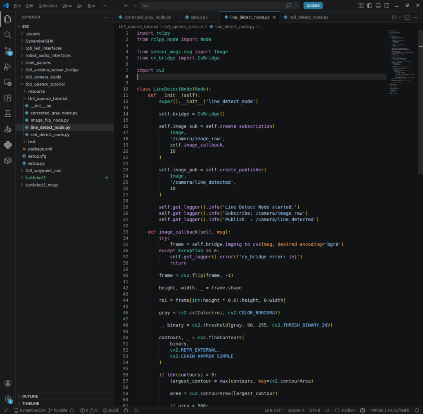Open the Edit menu
The image size is (423, 414).
pyautogui.click(x=30, y=6)
